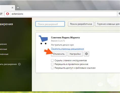Disable the Yandex Market Advisor extension
The image size is (120, 93).
pyautogui.click(x=59, y=54)
